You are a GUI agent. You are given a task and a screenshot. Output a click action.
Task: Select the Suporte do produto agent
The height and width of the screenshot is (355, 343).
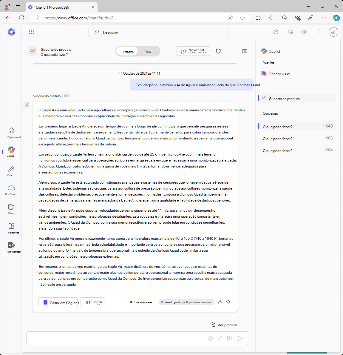pos(297,99)
